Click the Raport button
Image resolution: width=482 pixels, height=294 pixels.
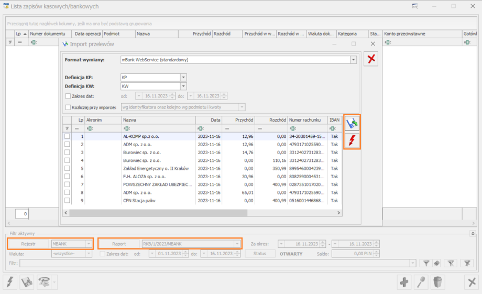[x=119, y=244]
